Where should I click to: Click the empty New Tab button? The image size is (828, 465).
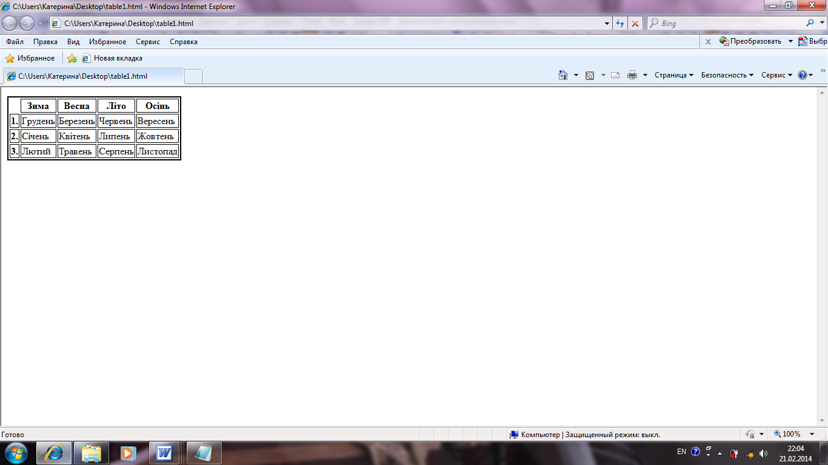coord(193,76)
